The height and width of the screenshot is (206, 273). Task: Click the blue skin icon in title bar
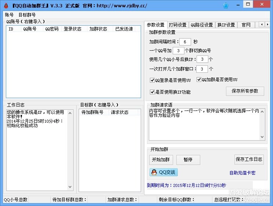[x=226, y=6]
